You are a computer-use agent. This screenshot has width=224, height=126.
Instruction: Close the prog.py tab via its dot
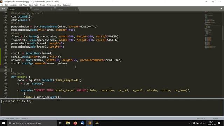[28, 9]
